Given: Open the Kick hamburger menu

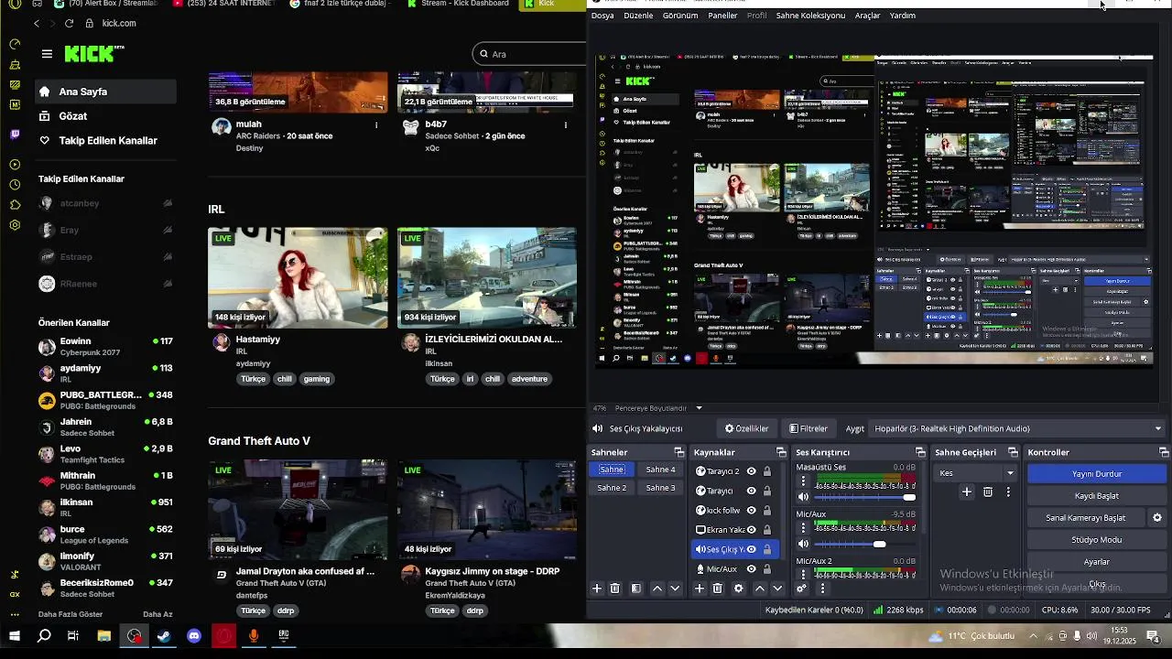Looking at the screenshot, I should 47,54.
